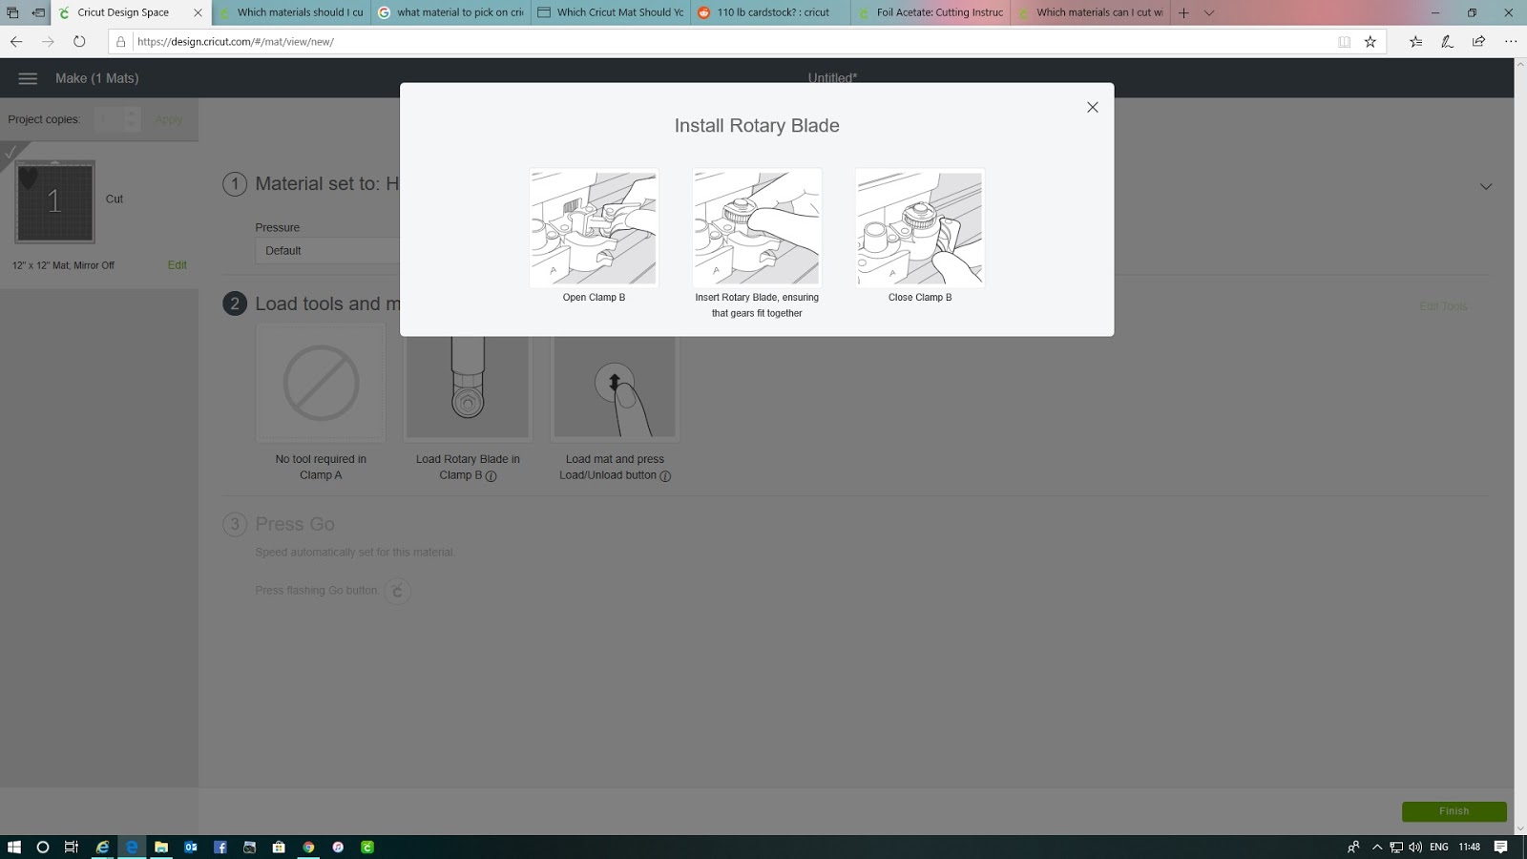The width and height of the screenshot is (1527, 859).
Task: Refresh the page
Action: coord(79,41)
